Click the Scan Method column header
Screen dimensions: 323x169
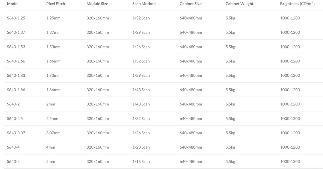(144, 4)
